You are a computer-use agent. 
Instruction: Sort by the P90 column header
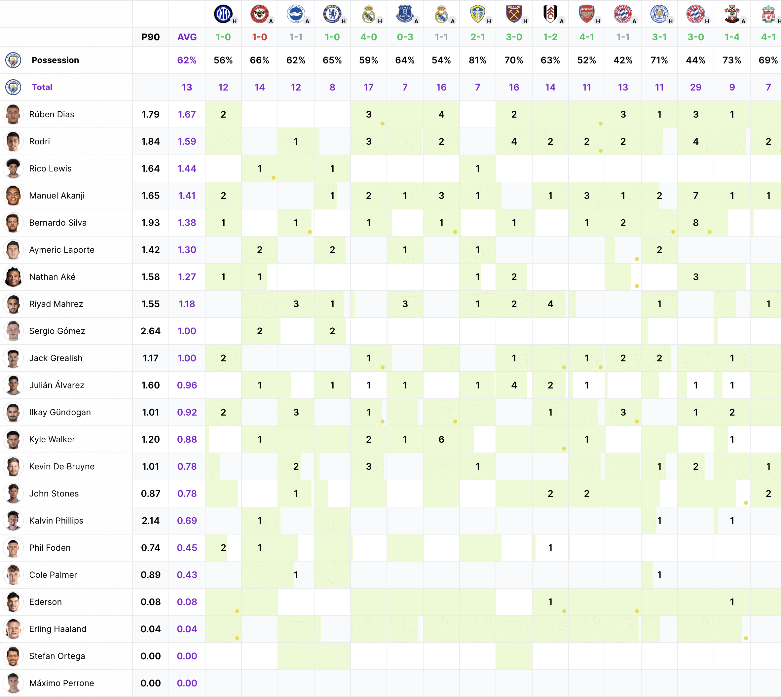pos(151,37)
